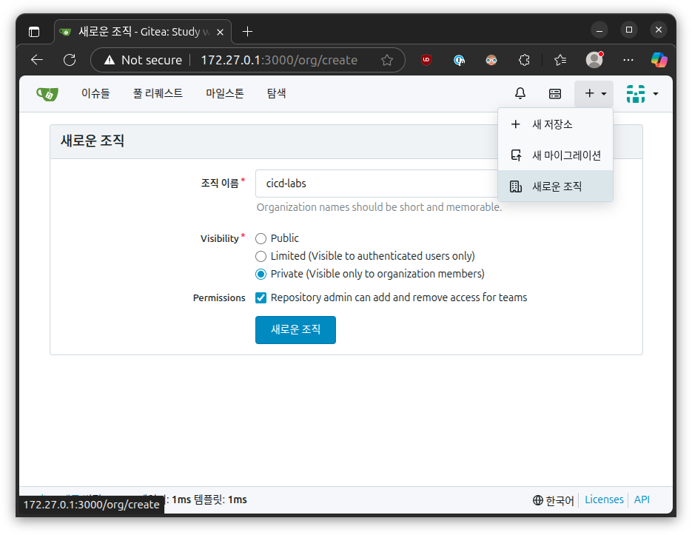Open browser settings three-dots menu
Viewport: 692px width, 535px height.
point(628,60)
